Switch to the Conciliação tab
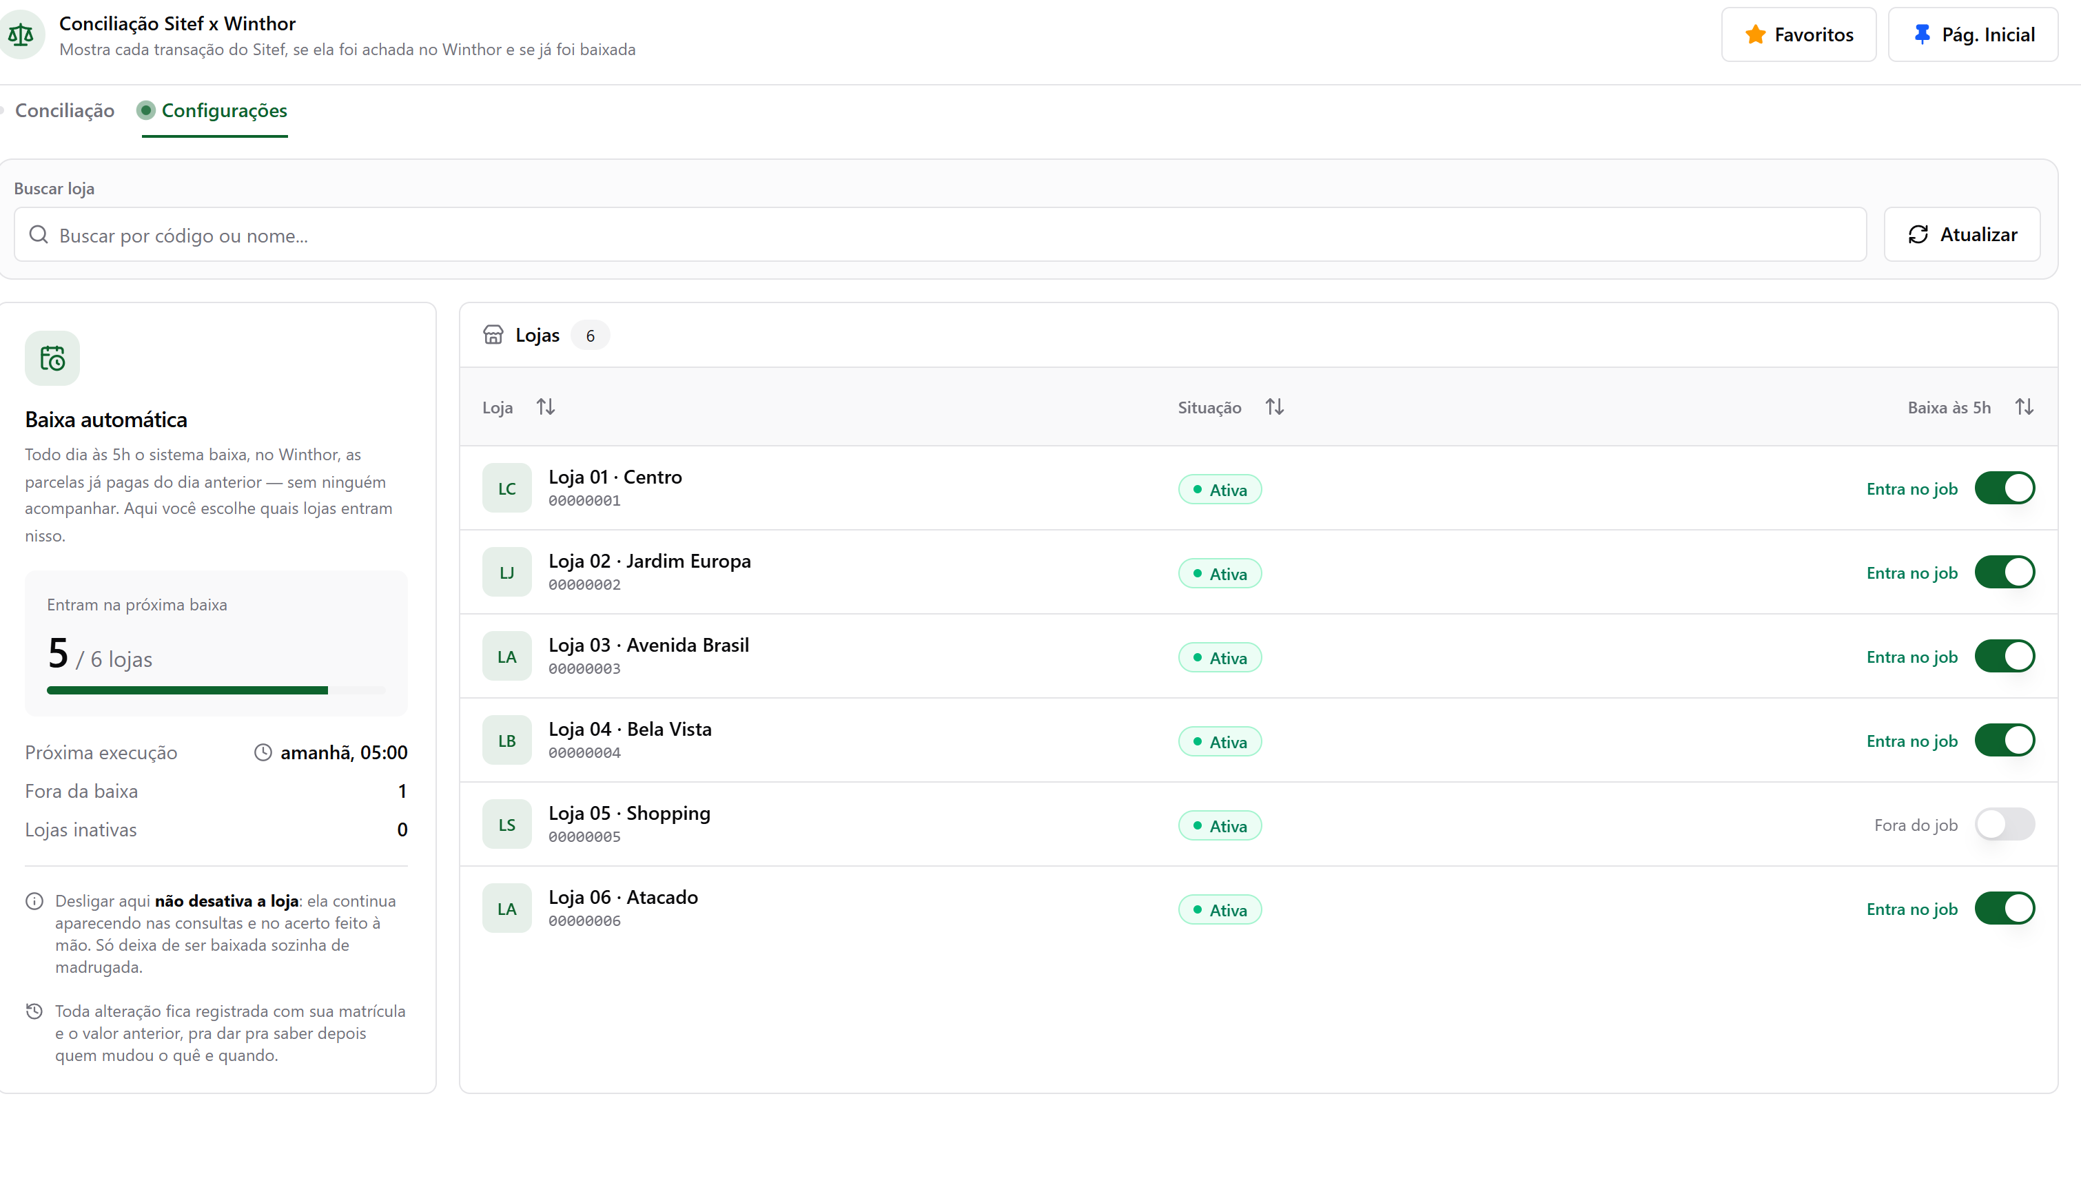The width and height of the screenshot is (2081, 1185). pos(64,110)
